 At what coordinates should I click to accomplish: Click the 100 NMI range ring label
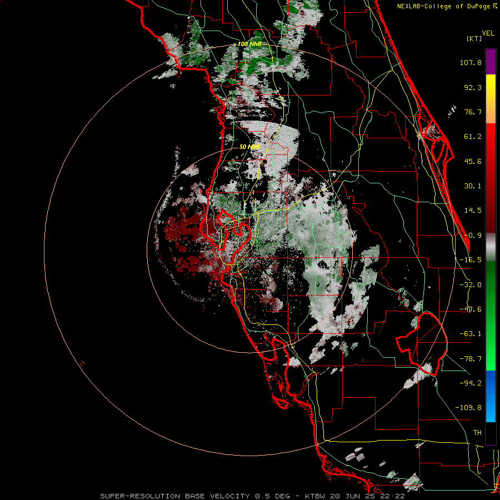pyautogui.click(x=249, y=44)
